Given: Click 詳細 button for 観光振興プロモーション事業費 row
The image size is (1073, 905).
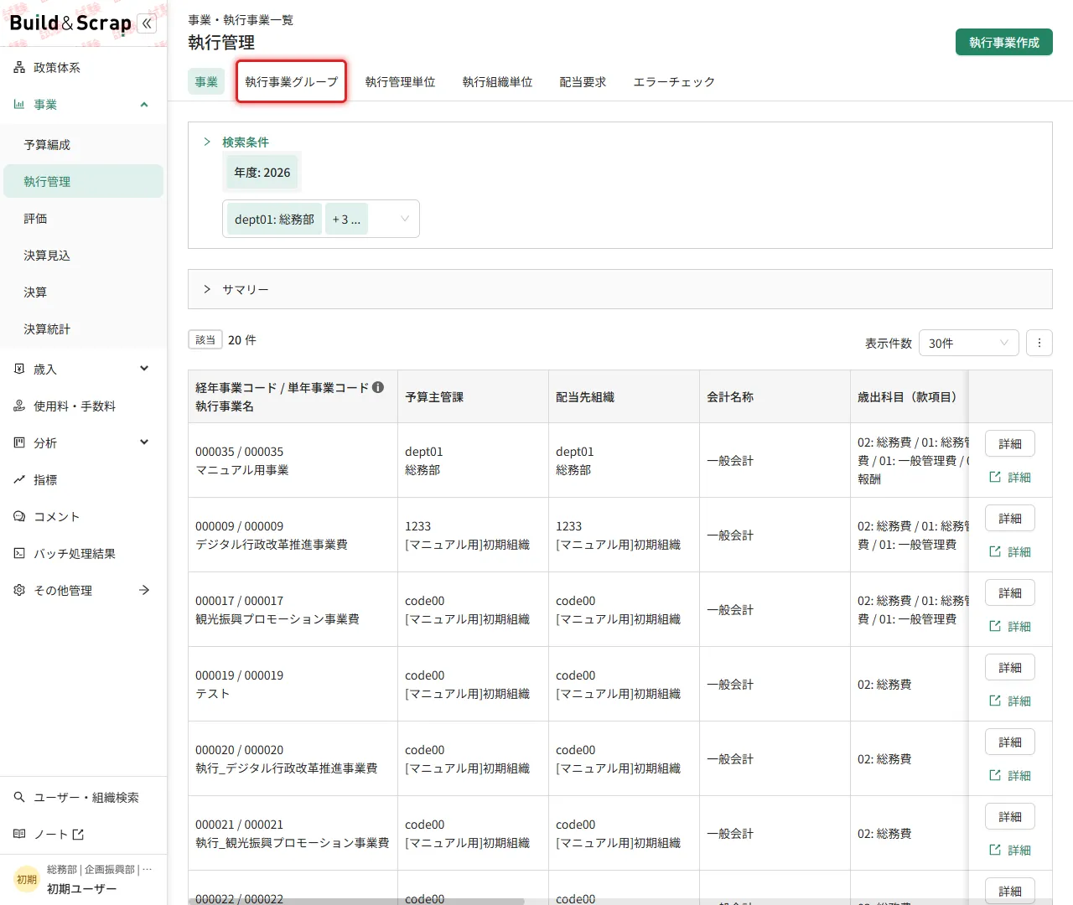Looking at the screenshot, I should click(1010, 592).
